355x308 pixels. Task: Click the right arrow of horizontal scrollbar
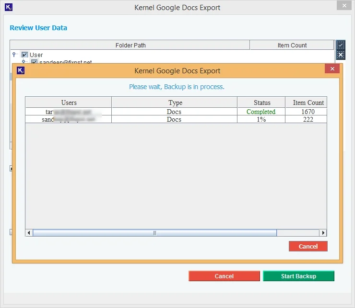point(323,233)
